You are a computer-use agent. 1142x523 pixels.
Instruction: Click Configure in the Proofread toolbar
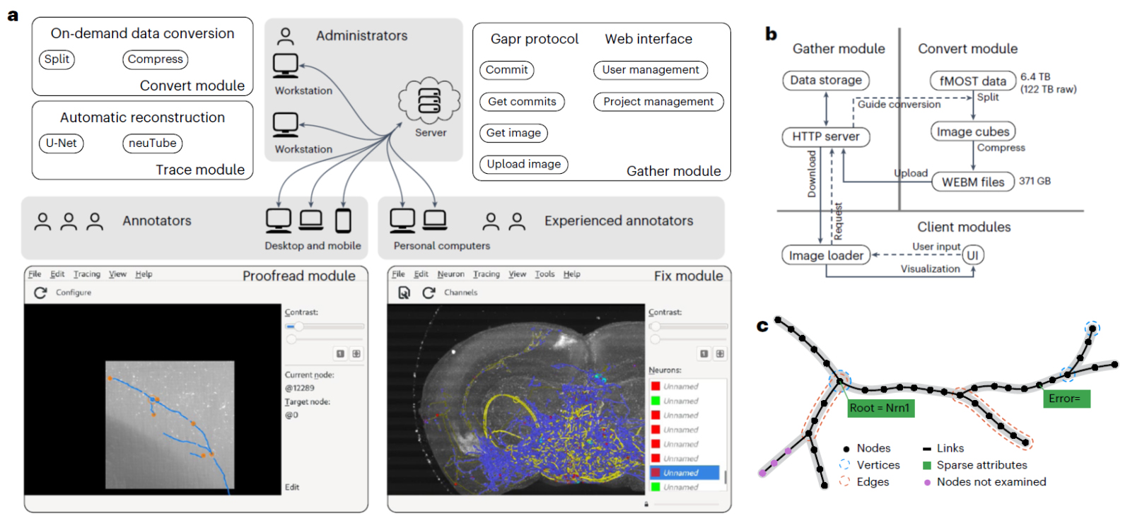[x=74, y=293]
